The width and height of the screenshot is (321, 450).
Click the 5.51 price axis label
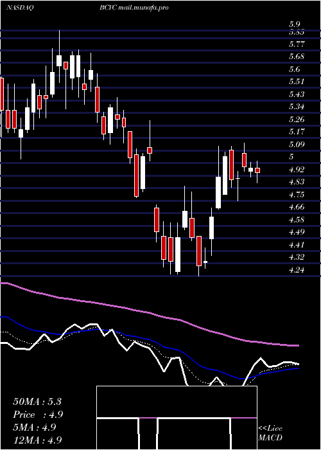[x=297, y=82]
